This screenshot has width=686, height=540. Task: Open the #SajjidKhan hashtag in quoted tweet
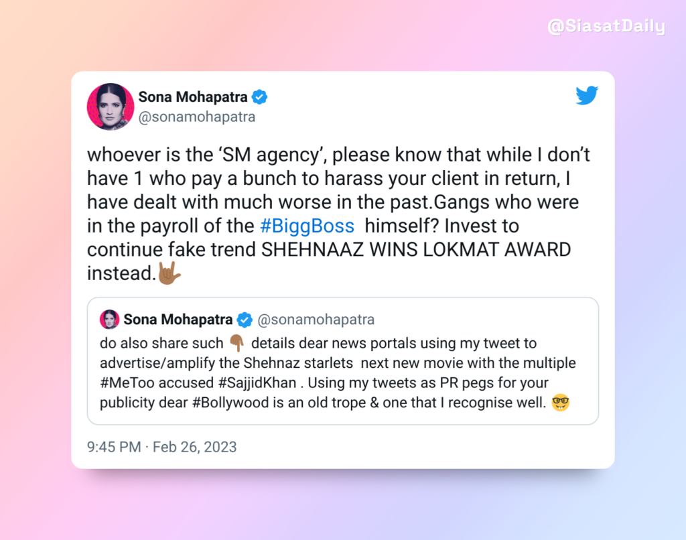click(257, 383)
